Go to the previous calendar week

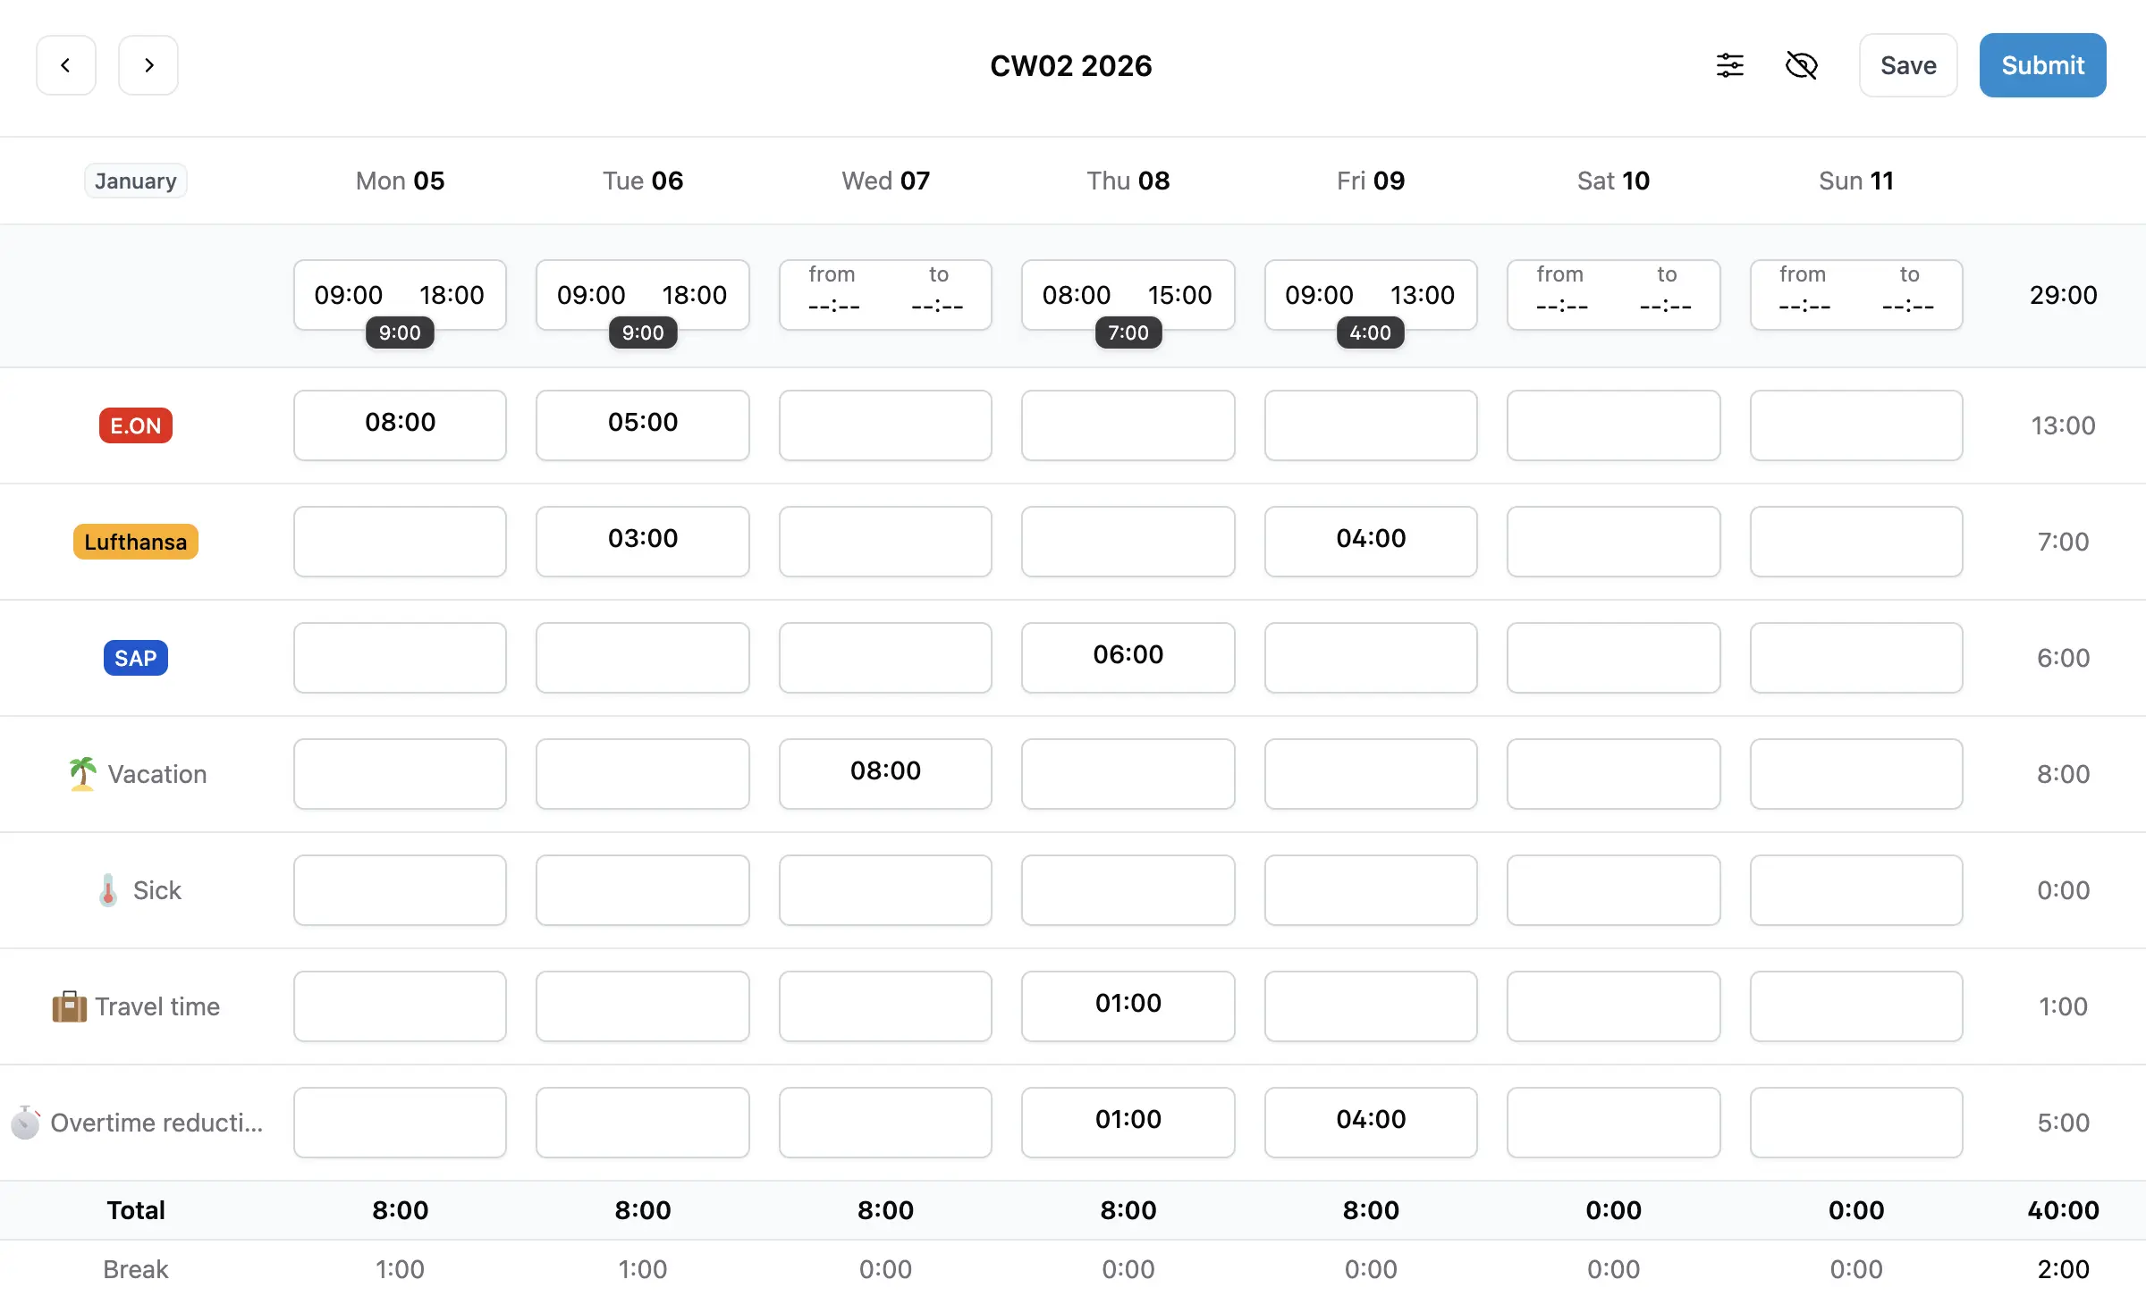[65, 65]
